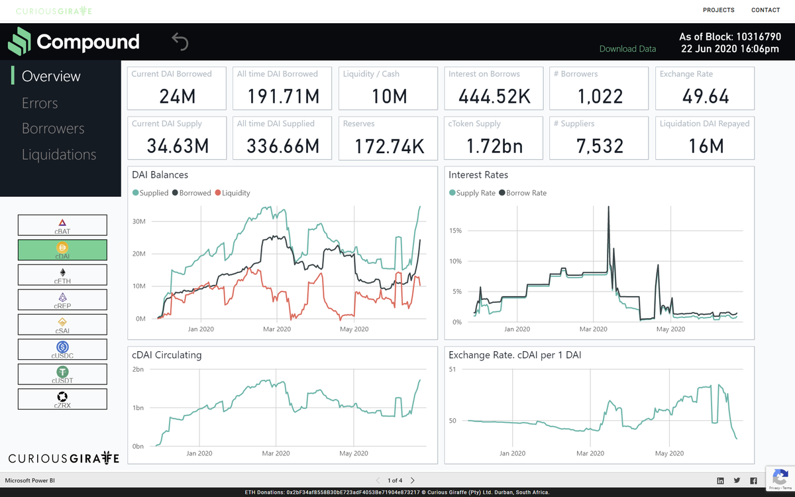
Task: Open the CONTACT menu
Action: pos(766,10)
